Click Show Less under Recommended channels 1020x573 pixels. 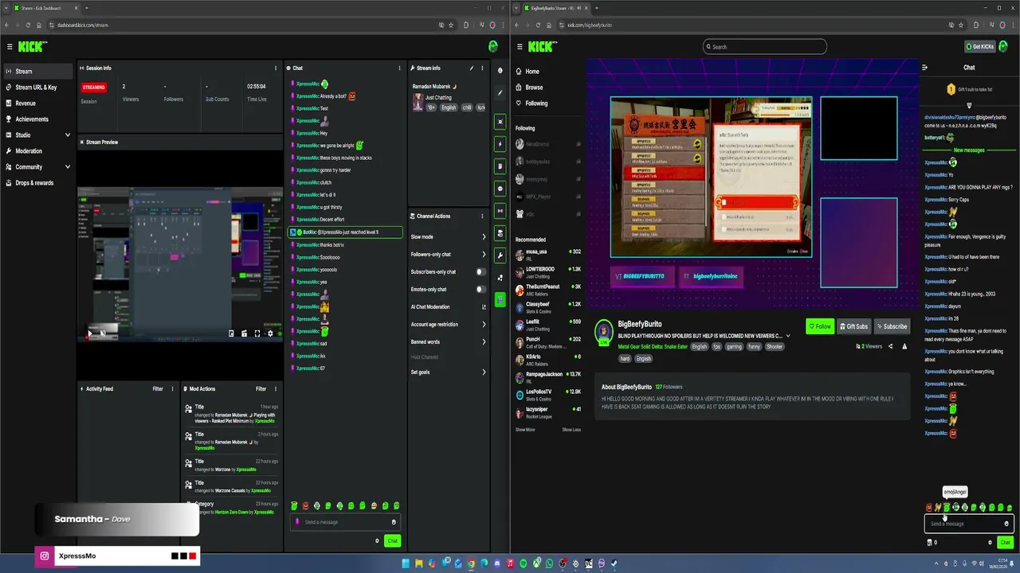[571, 430]
